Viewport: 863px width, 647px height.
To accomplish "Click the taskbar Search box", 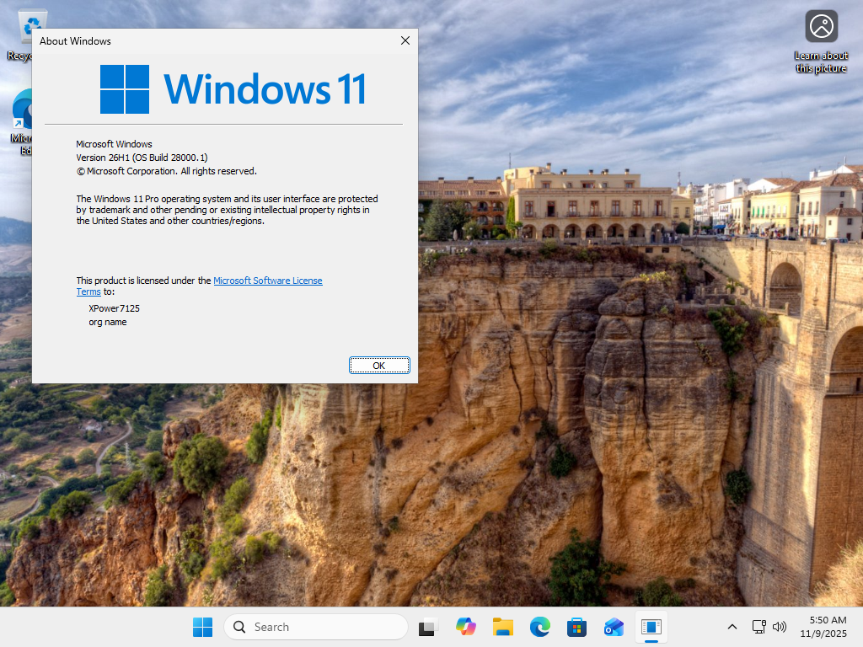I will pos(316,627).
